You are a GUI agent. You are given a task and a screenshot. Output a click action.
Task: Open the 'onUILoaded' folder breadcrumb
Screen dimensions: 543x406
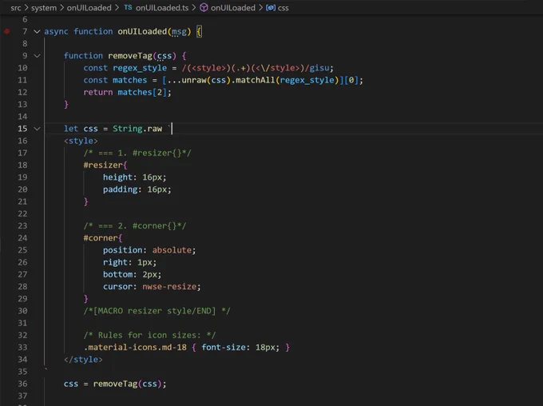pyautogui.click(x=89, y=8)
